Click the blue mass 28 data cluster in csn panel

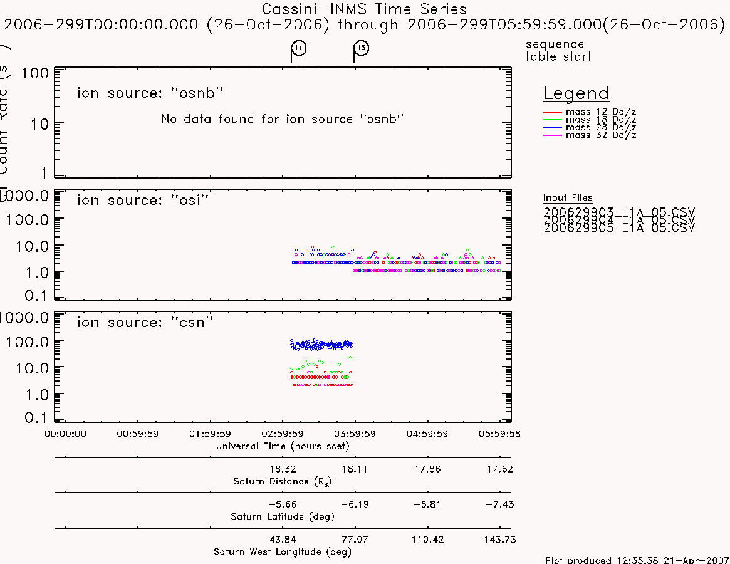click(x=321, y=345)
